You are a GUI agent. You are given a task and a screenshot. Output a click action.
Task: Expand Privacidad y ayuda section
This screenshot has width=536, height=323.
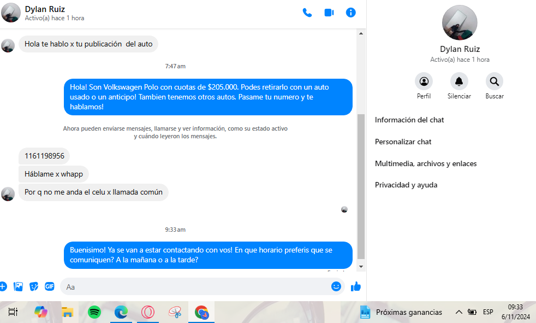coord(406,185)
